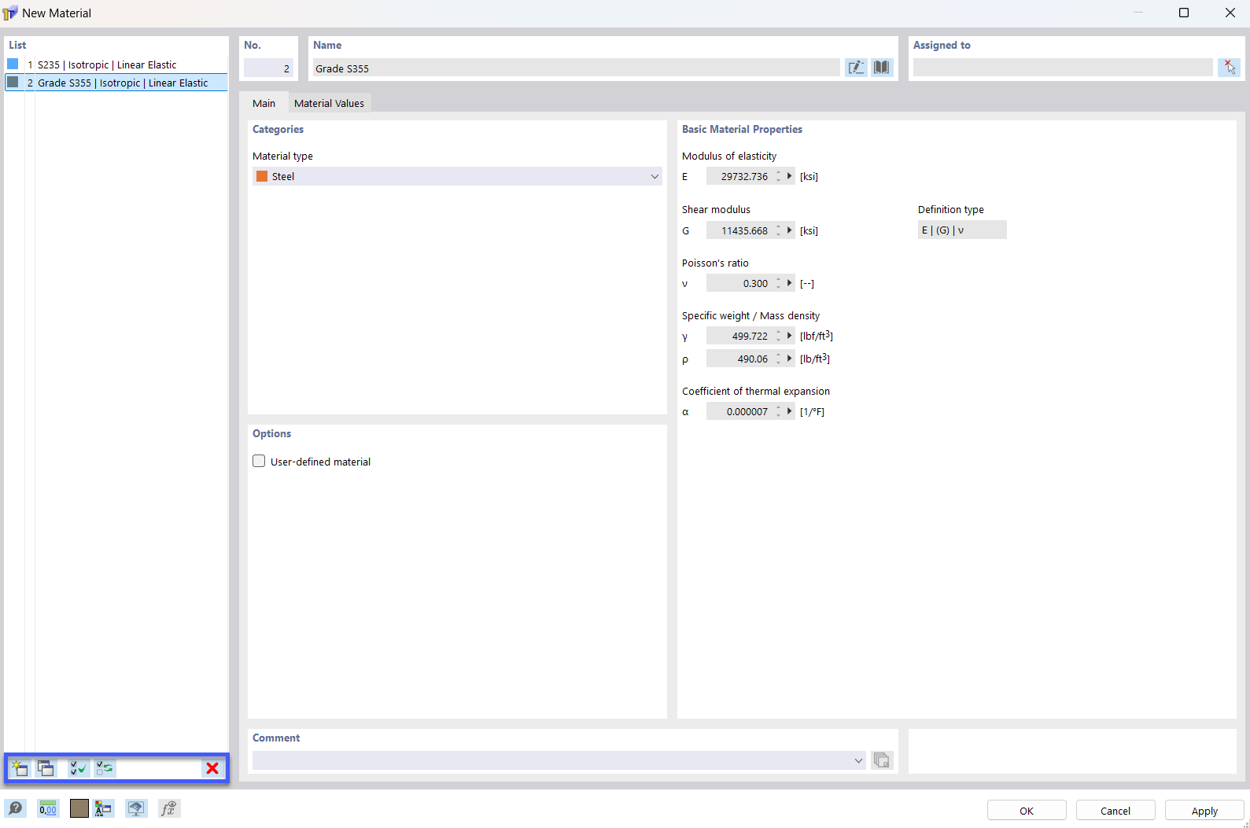Click the Assigned to field
The width and height of the screenshot is (1250, 828).
coord(1063,68)
